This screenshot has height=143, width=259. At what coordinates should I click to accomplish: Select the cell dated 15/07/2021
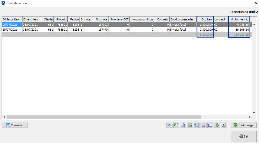click(12, 30)
